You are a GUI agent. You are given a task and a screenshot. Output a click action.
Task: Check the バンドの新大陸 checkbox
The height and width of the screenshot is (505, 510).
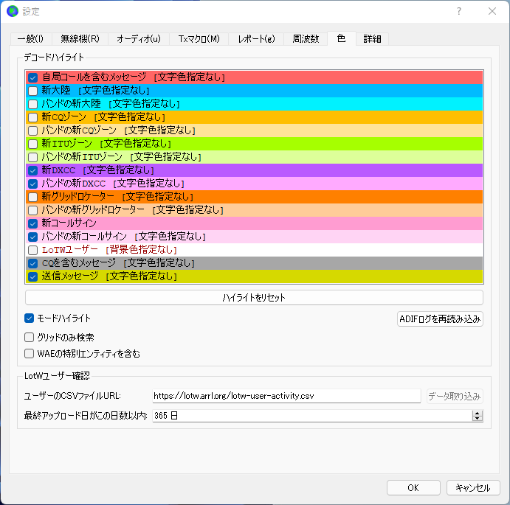(x=33, y=104)
